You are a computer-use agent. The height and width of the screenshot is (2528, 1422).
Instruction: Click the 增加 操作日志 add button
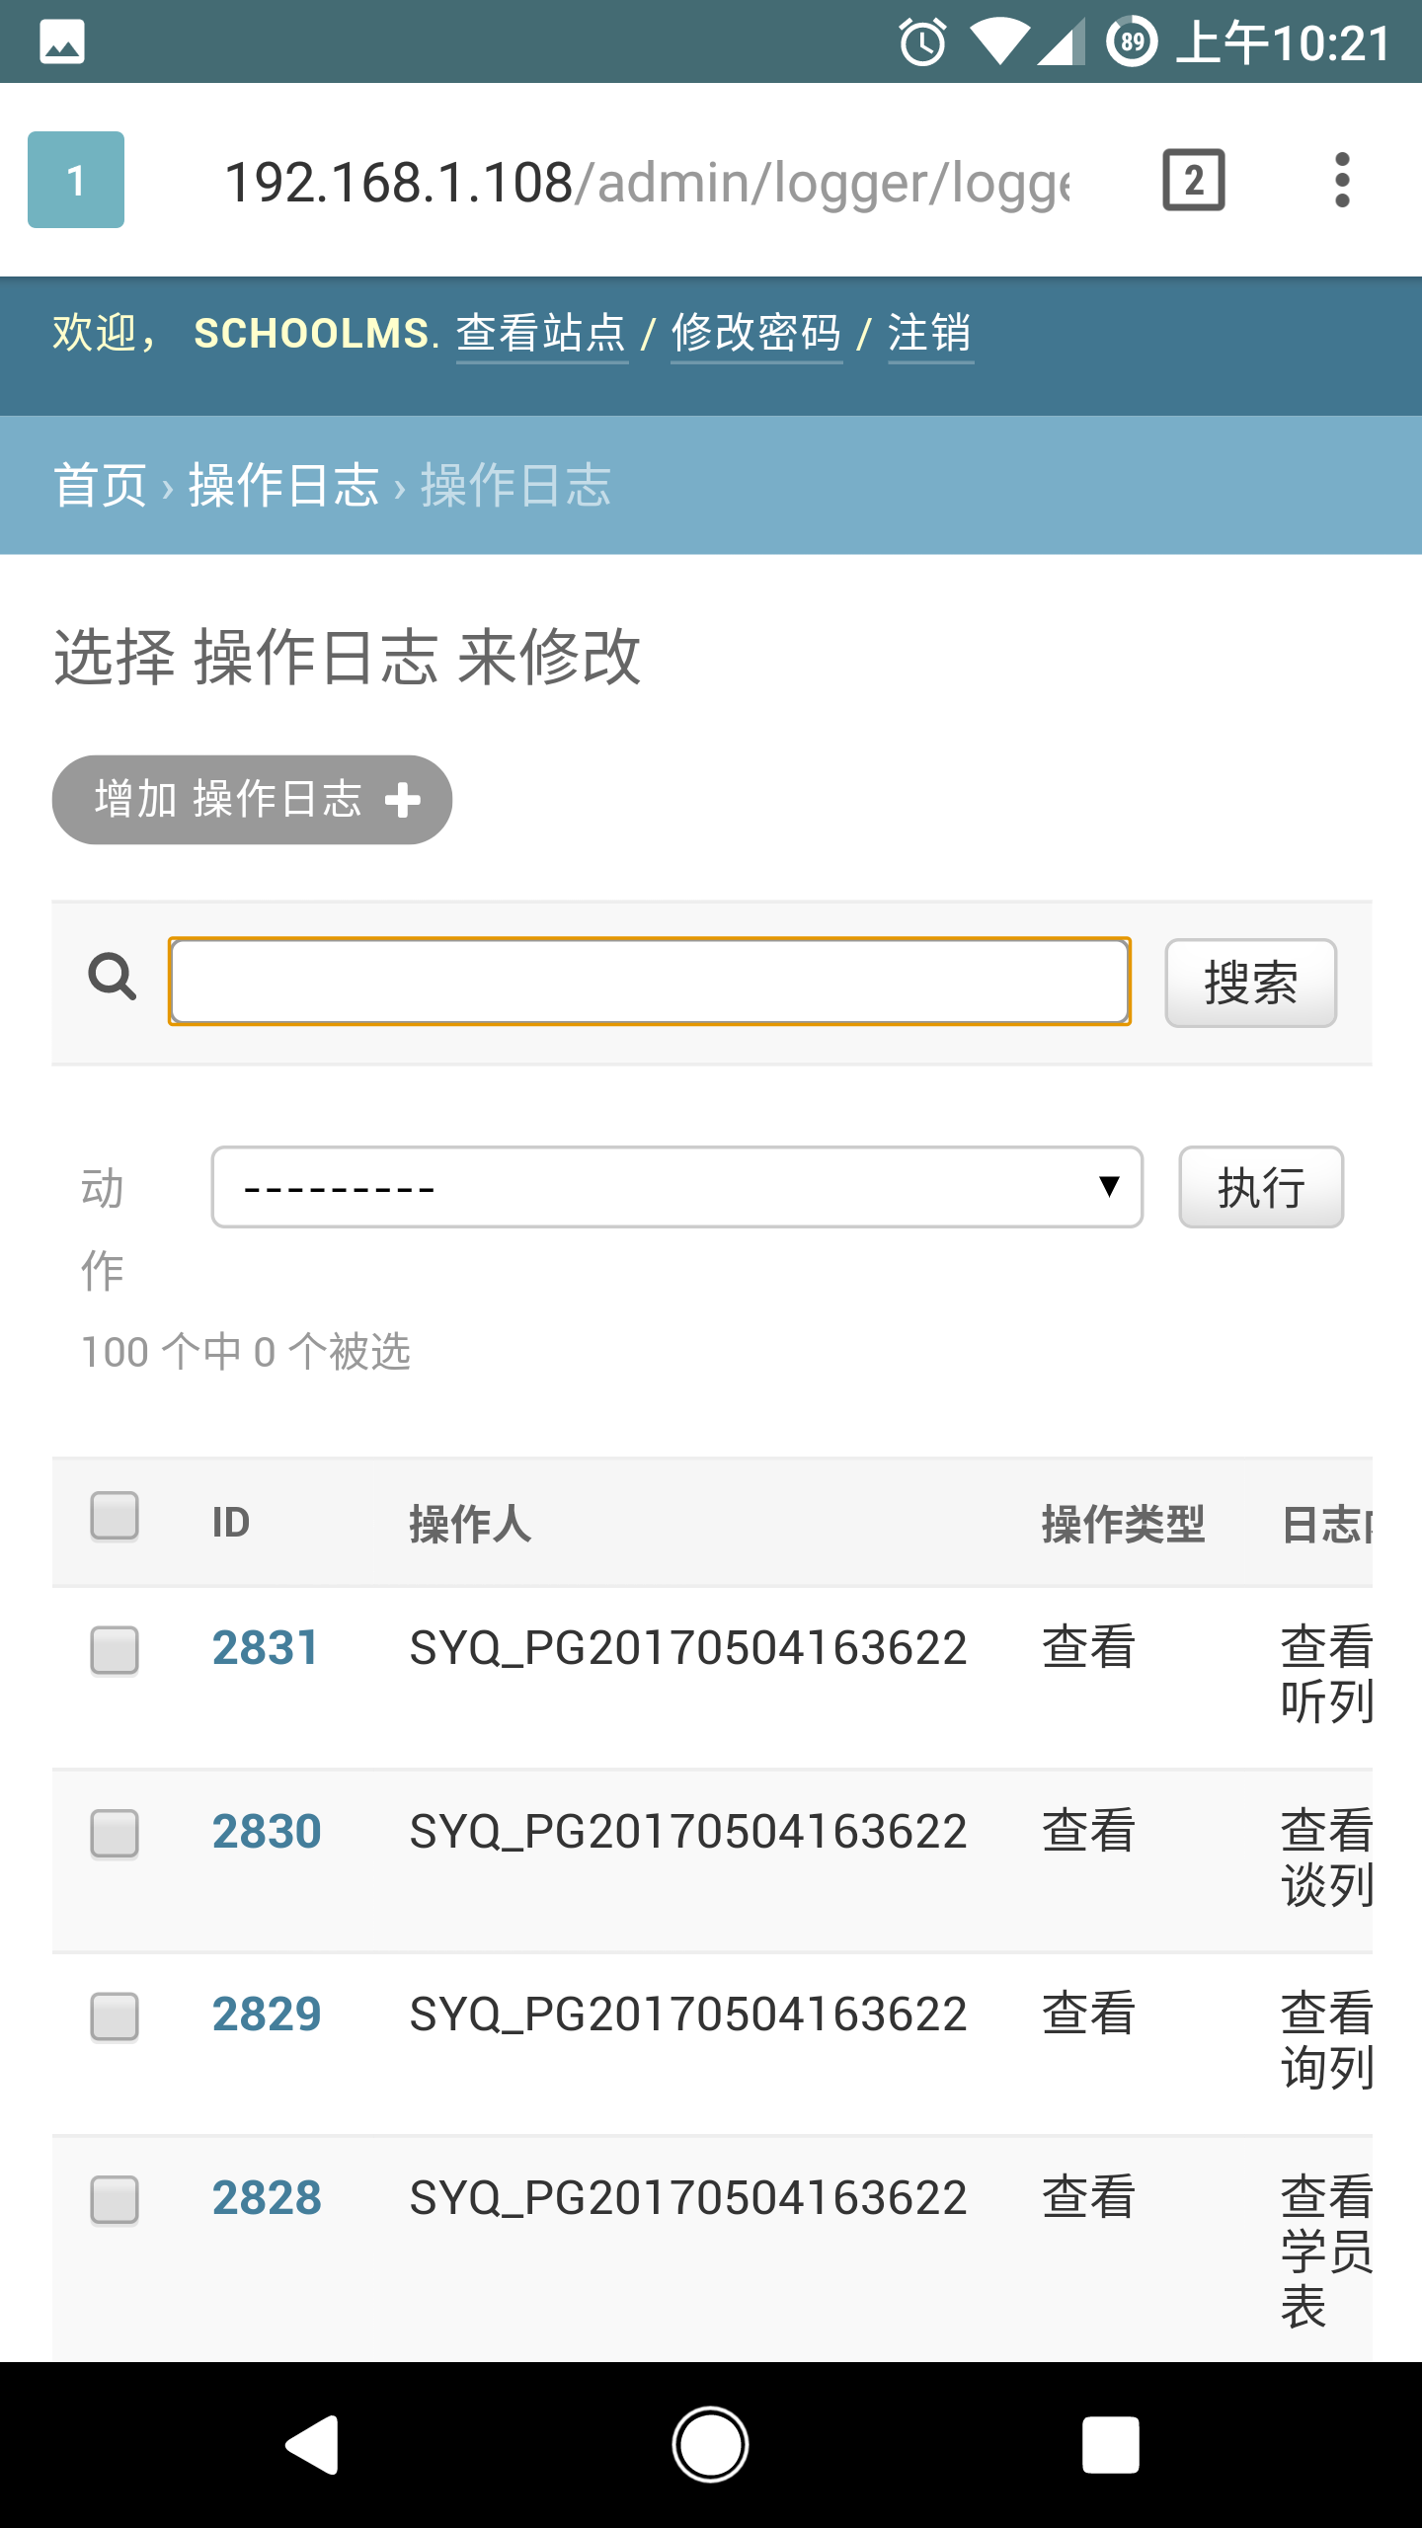click(252, 800)
